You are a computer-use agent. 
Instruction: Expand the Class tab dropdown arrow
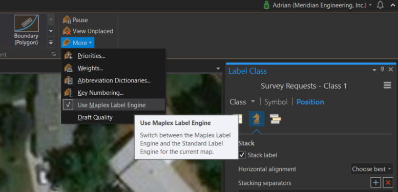[253, 102]
